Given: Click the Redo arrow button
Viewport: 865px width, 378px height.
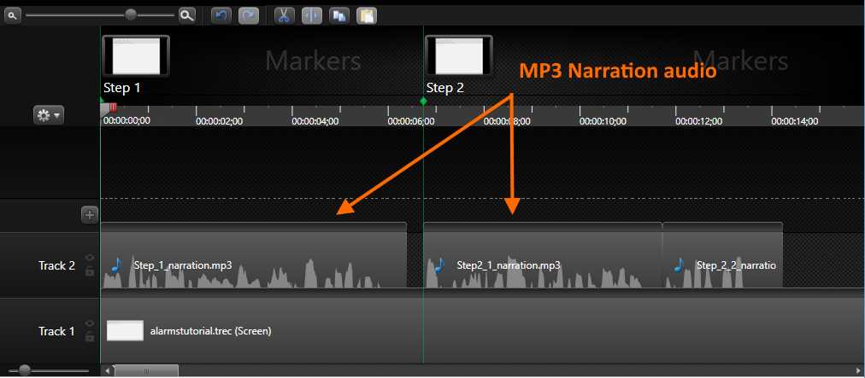Looking at the screenshot, I should pyautogui.click(x=248, y=16).
